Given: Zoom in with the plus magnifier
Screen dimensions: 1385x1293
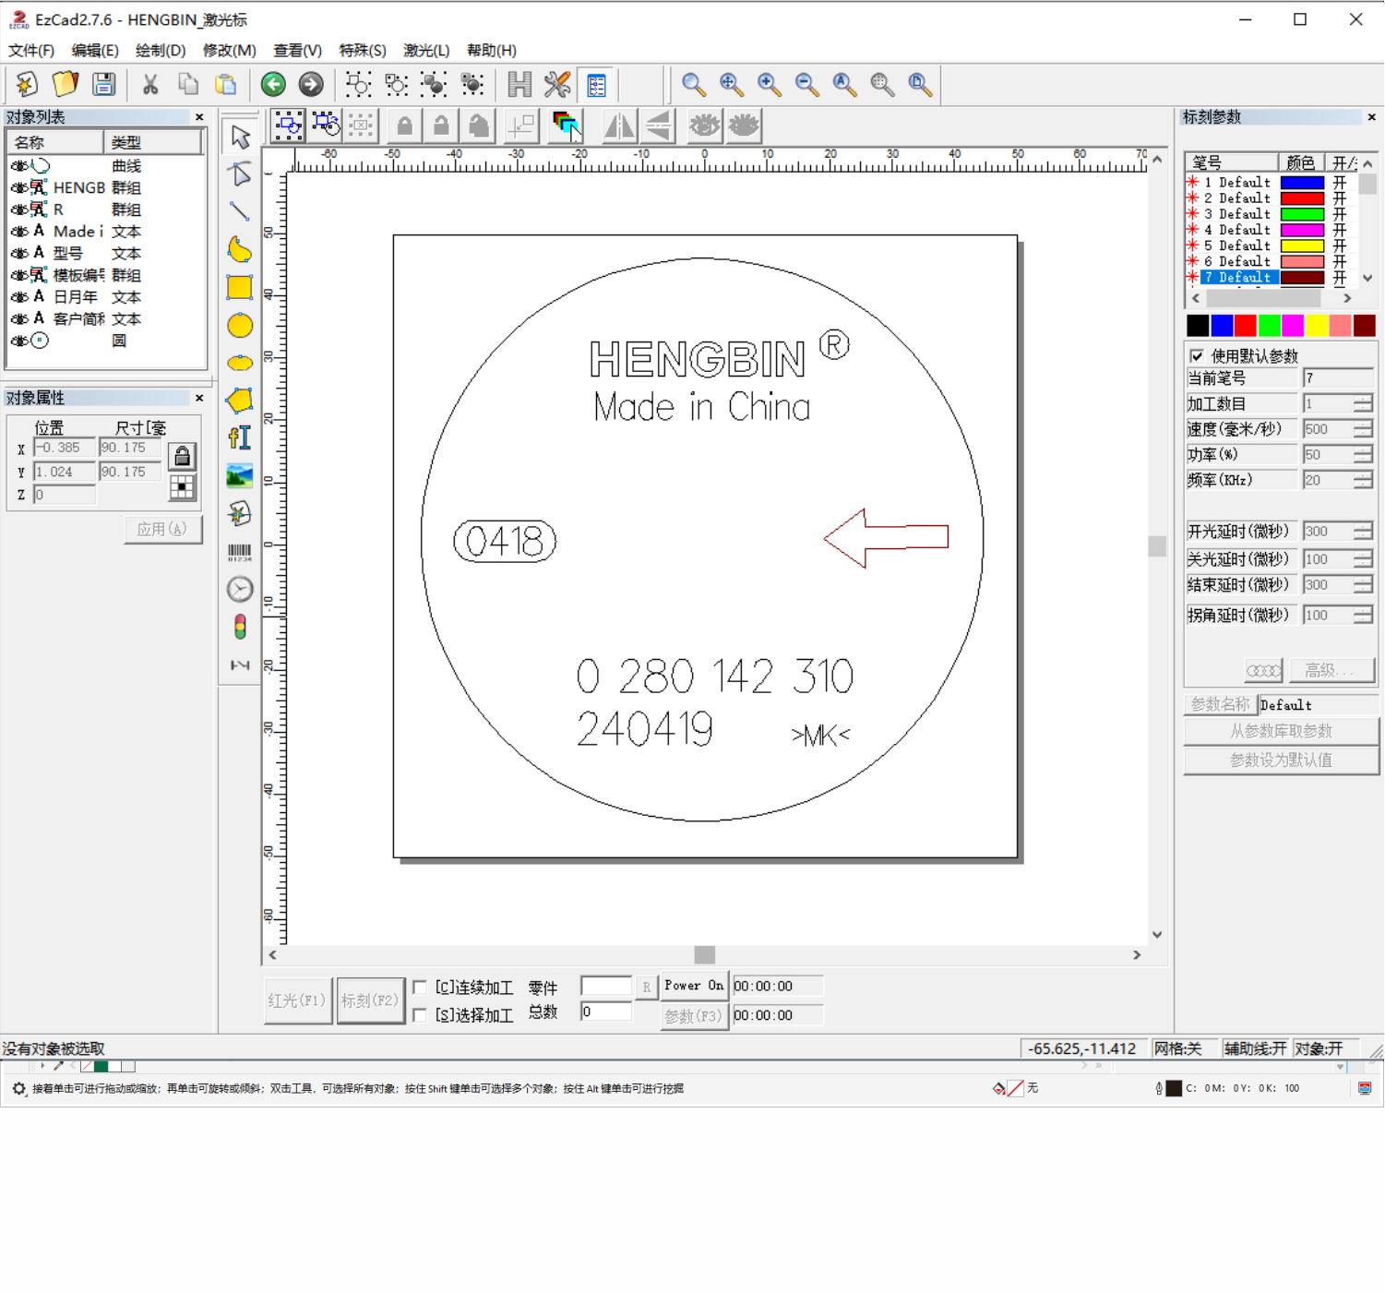Looking at the screenshot, I should (x=770, y=85).
